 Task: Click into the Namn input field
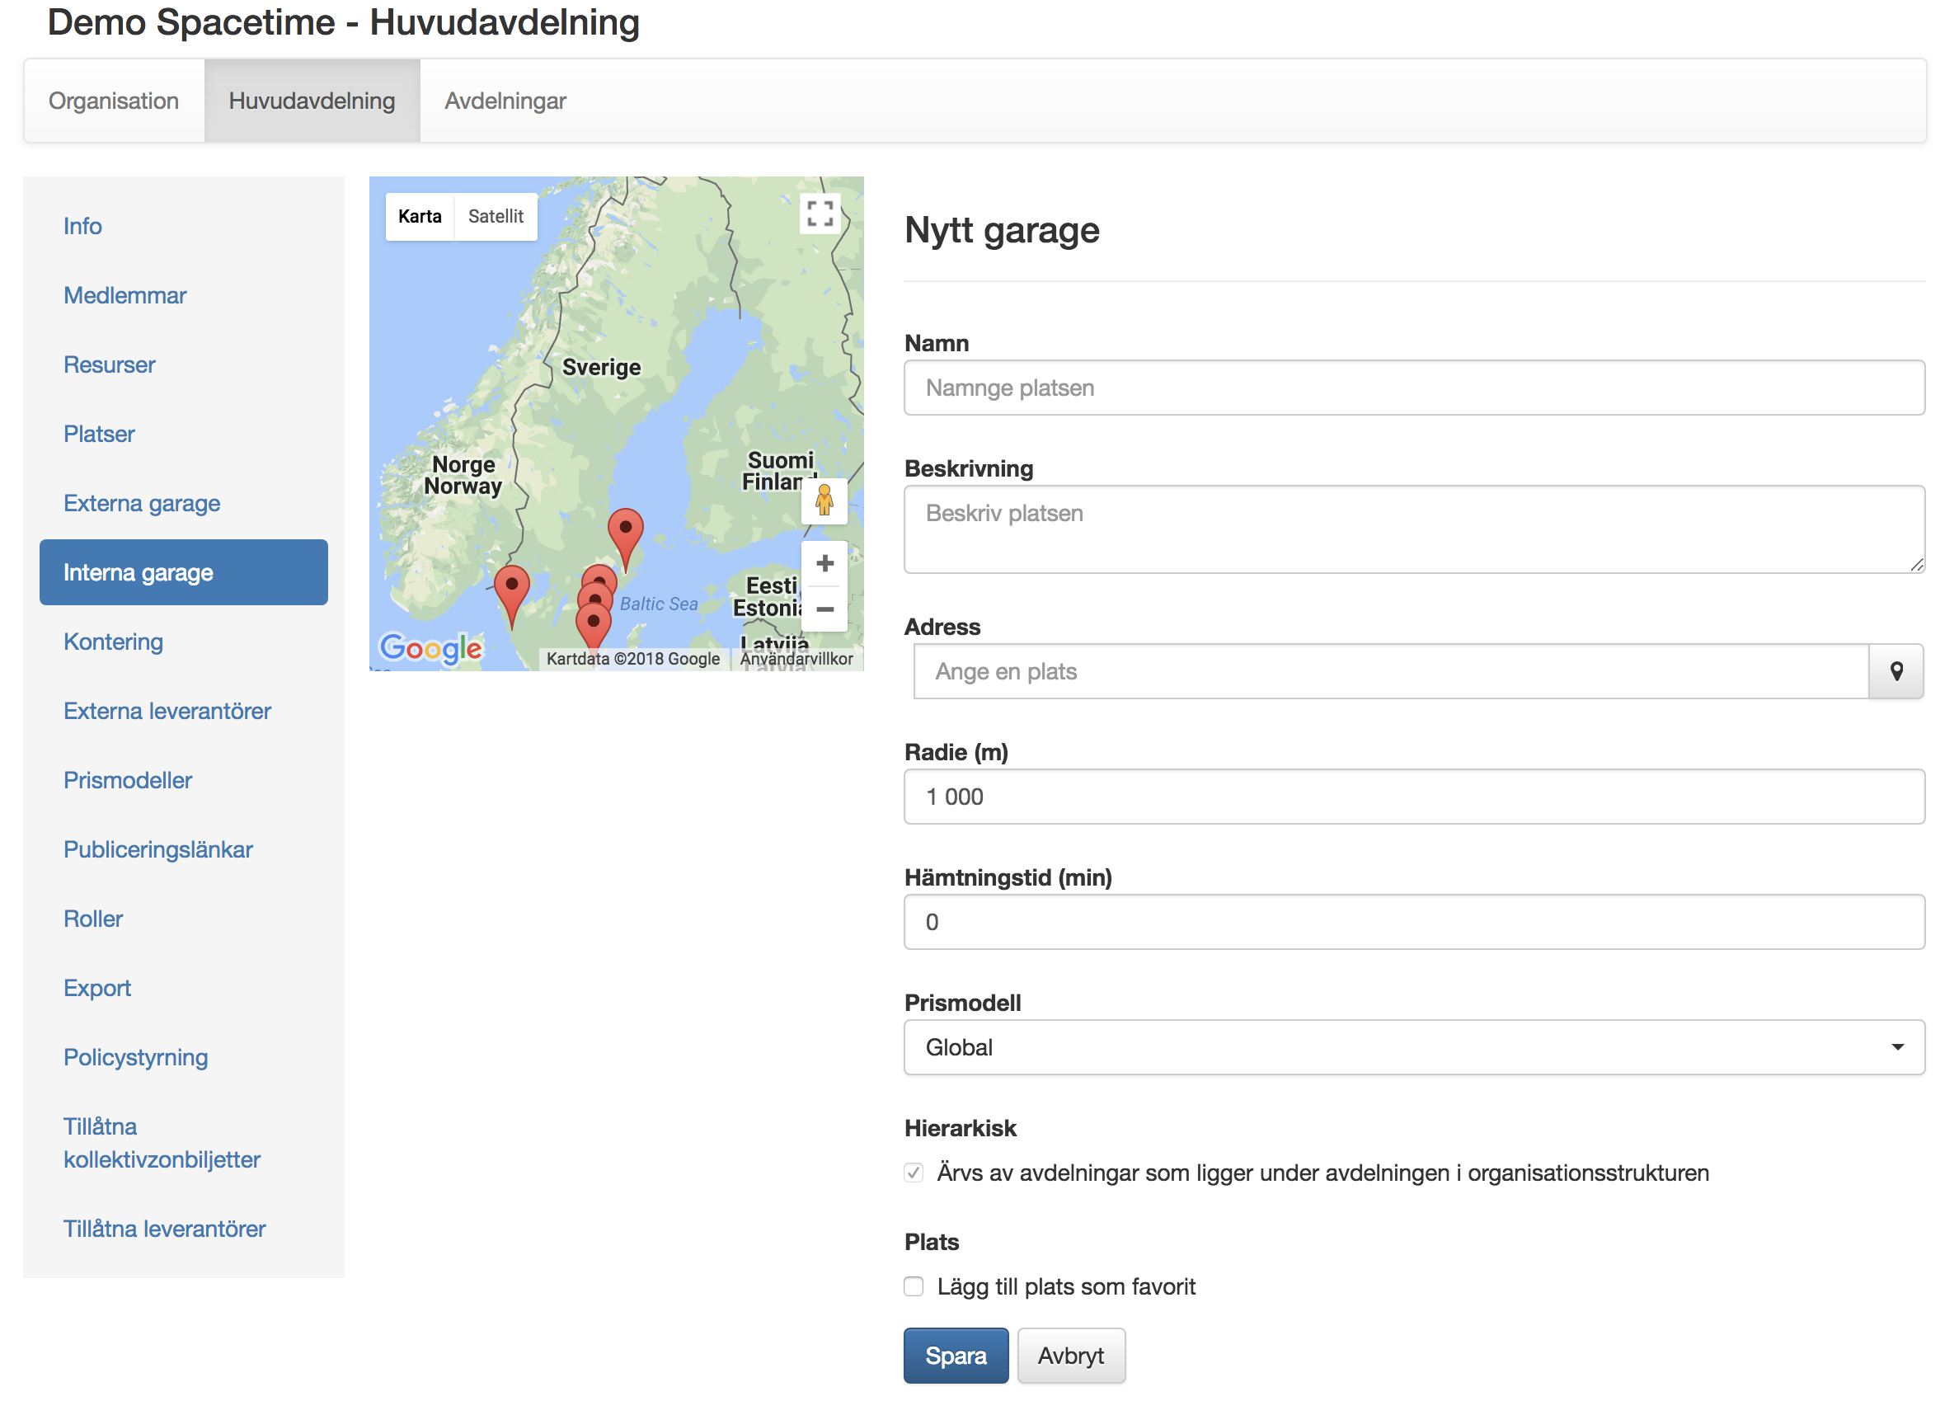coord(1413,388)
